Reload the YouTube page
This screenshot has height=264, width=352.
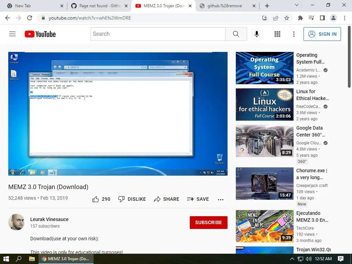pyautogui.click(x=30, y=18)
